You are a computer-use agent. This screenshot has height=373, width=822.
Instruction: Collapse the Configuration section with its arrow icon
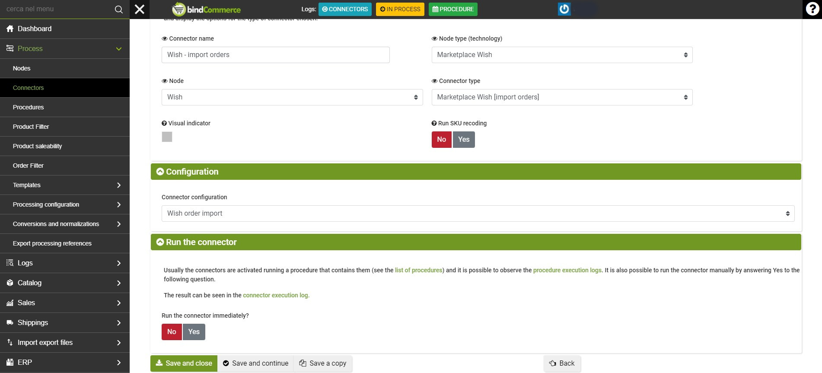pos(160,172)
